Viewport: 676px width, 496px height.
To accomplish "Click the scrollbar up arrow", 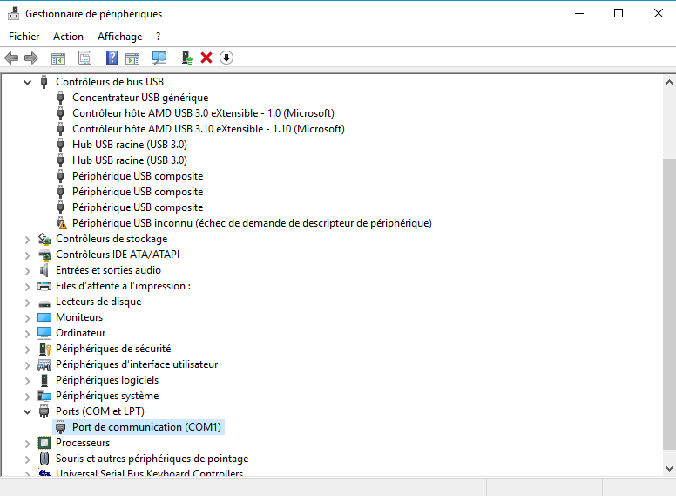I will 669,82.
